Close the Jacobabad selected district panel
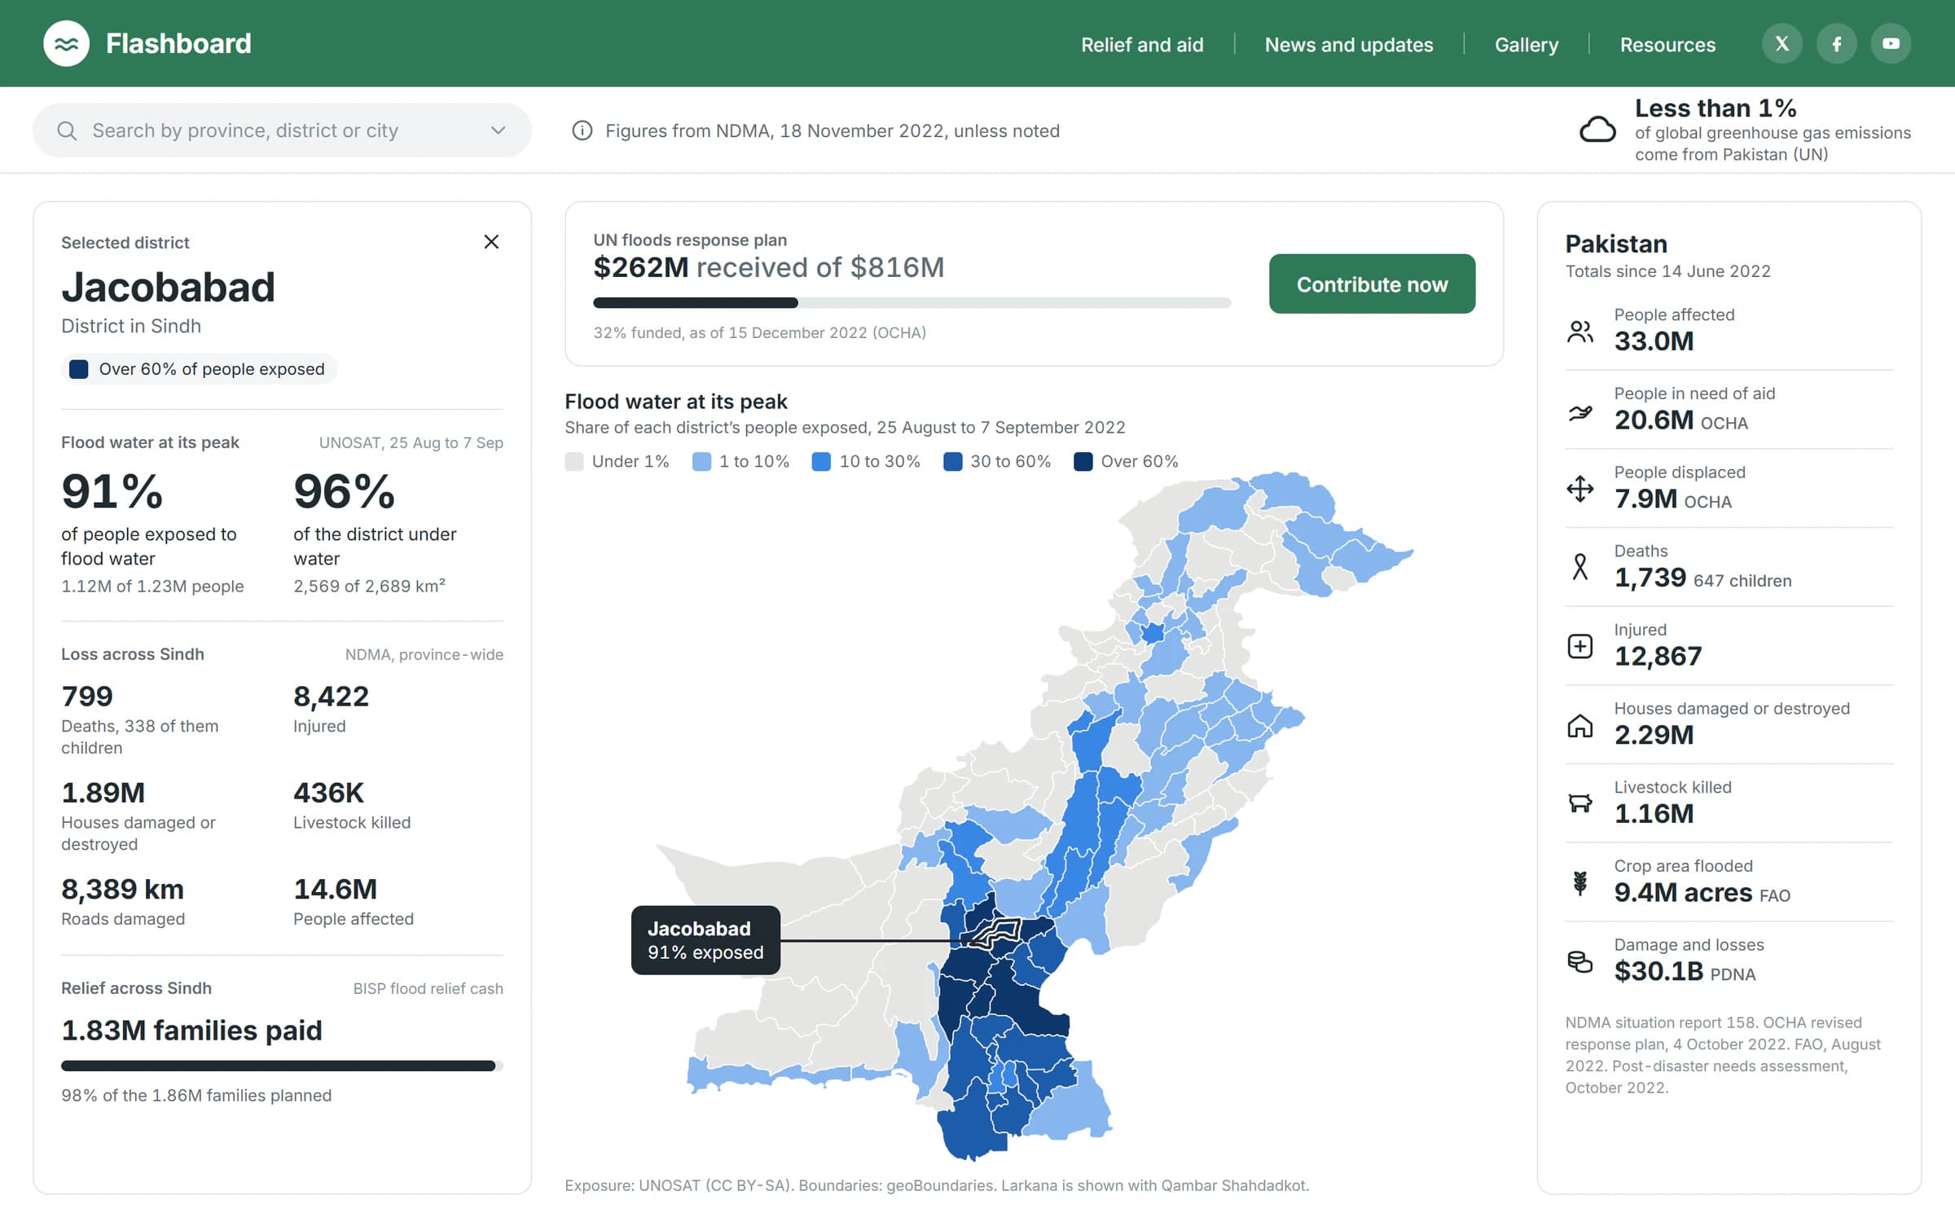The image size is (1955, 1222). [491, 242]
